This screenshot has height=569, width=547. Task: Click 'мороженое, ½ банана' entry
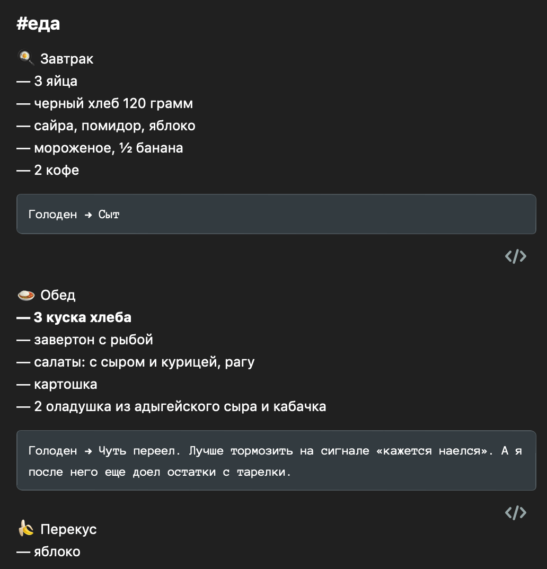[x=109, y=148]
